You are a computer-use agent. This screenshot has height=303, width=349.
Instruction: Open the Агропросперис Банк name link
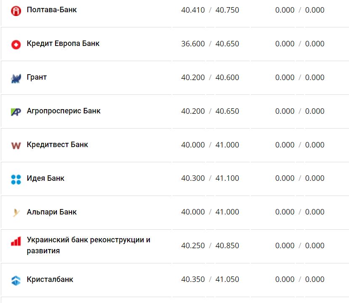(63, 111)
